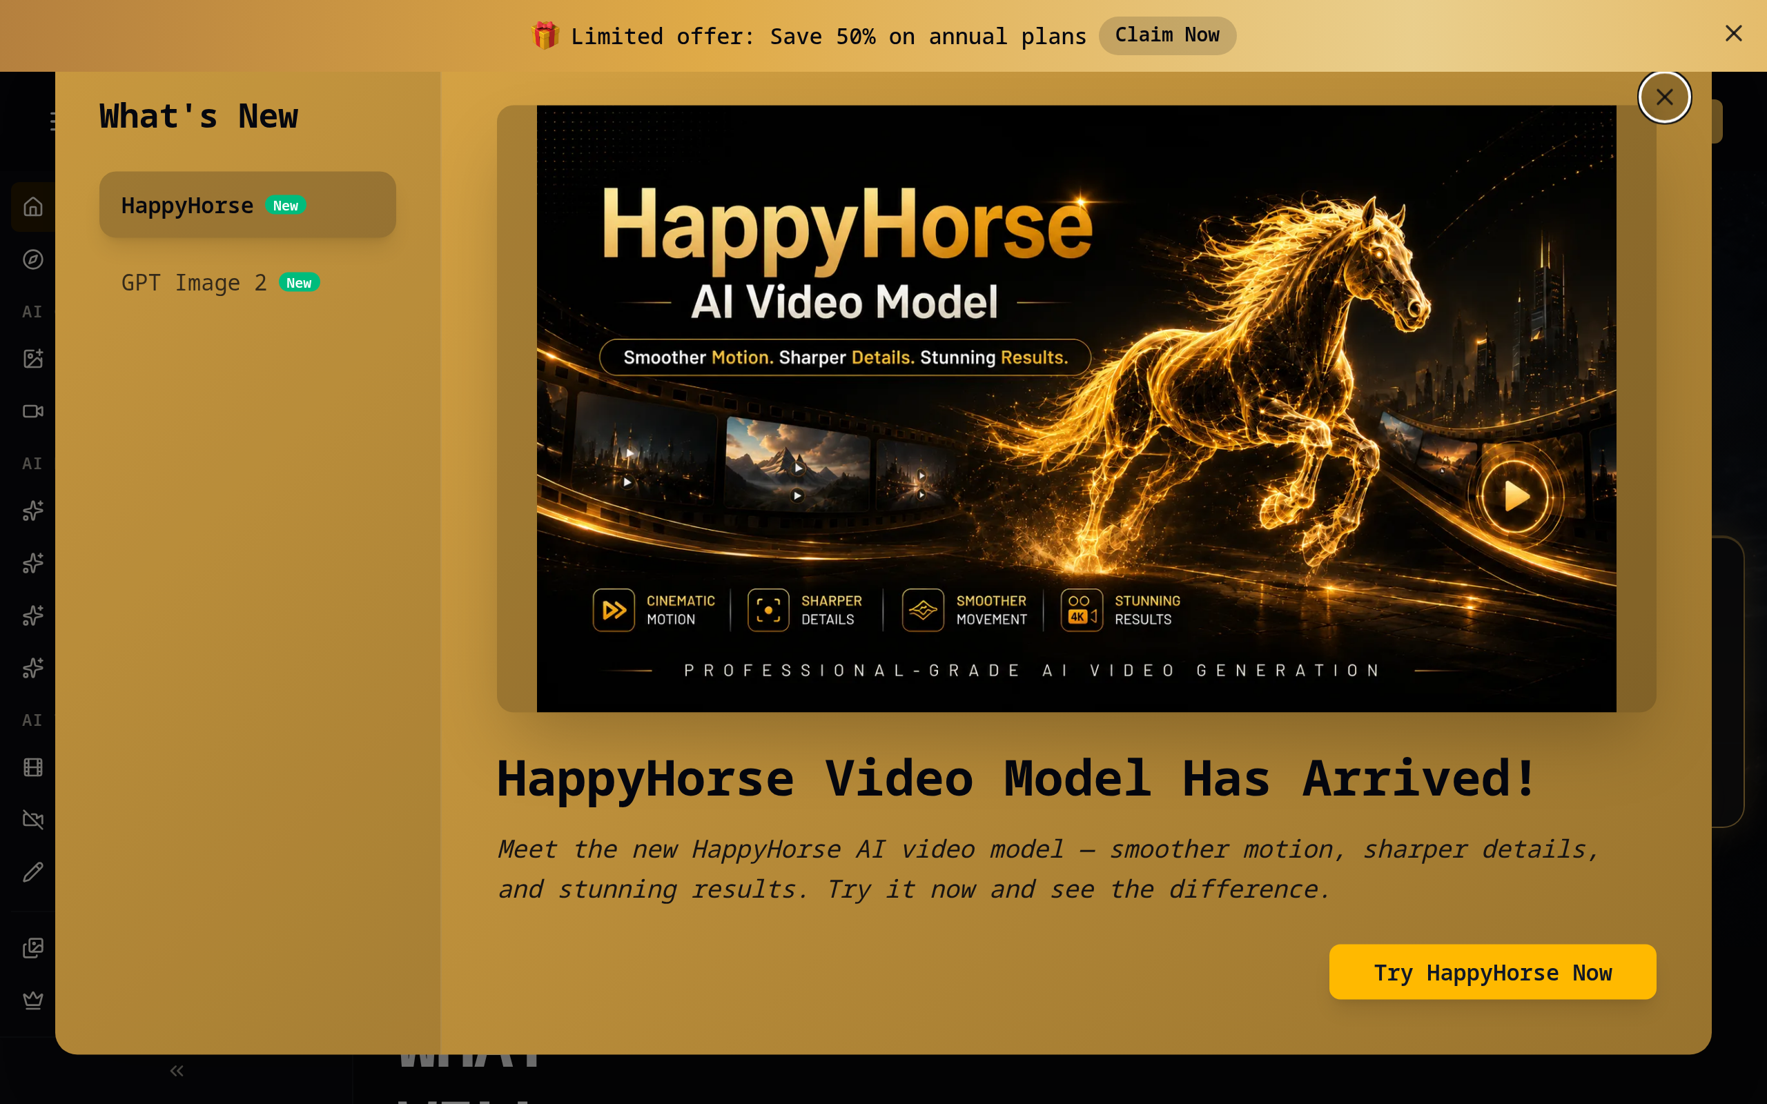Click the Try HappyHorse Now button
Screen dimensions: 1767x1104
pyautogui.click(x=1492, y=972)
